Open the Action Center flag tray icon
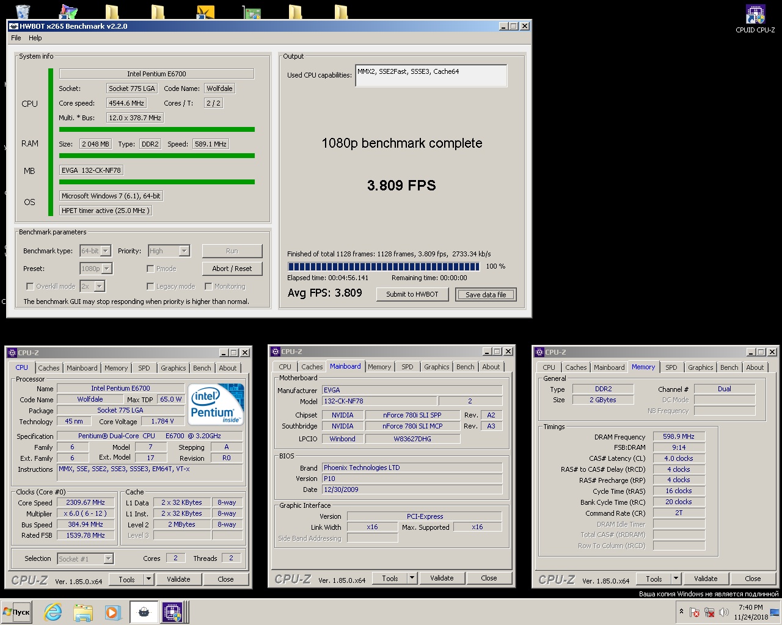The height and width of the screenshot is (625, 782). pos(695,612)
